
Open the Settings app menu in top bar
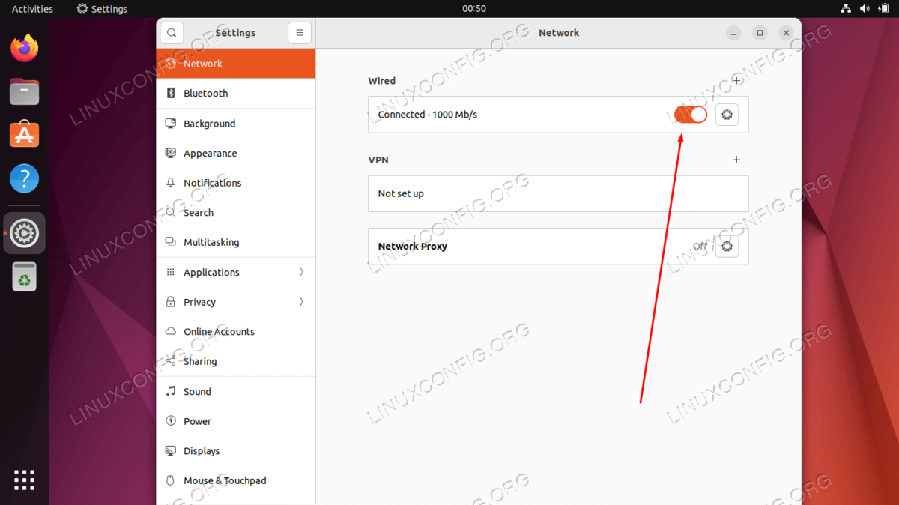[x=102, y=9]
